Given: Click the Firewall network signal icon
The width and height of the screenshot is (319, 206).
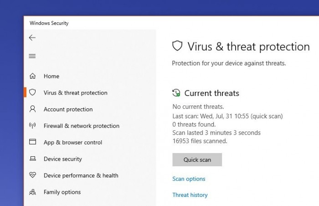Looking at the screenshot, I should click(x=32, y=126).
